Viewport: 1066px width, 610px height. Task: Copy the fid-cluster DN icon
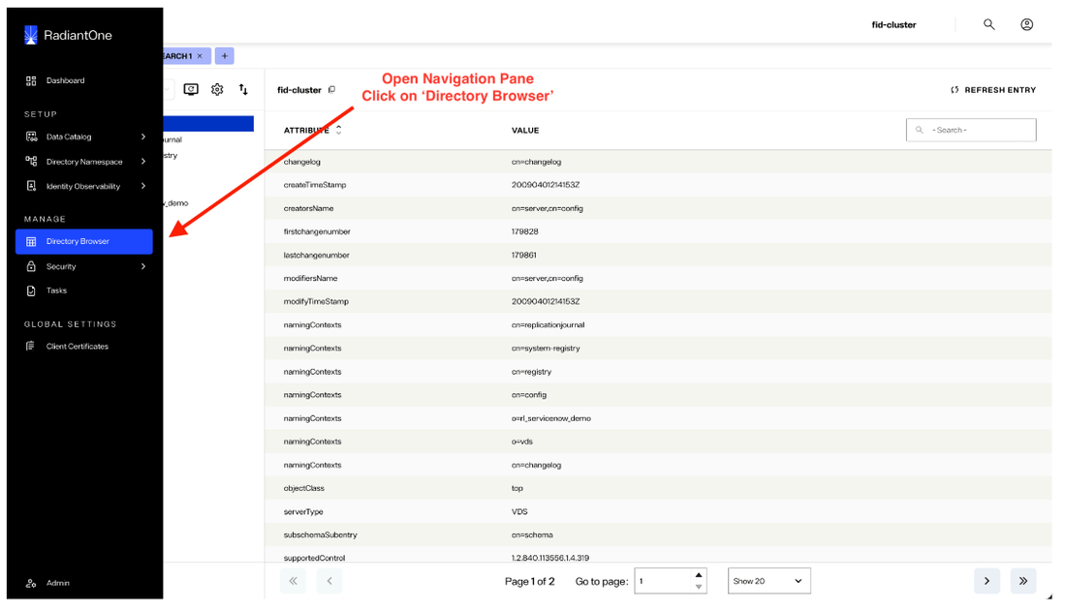coord(331,90)
